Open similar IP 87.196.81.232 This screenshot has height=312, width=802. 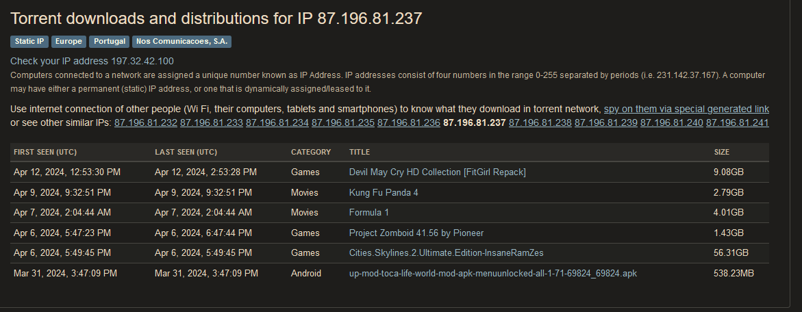(146, 122)
